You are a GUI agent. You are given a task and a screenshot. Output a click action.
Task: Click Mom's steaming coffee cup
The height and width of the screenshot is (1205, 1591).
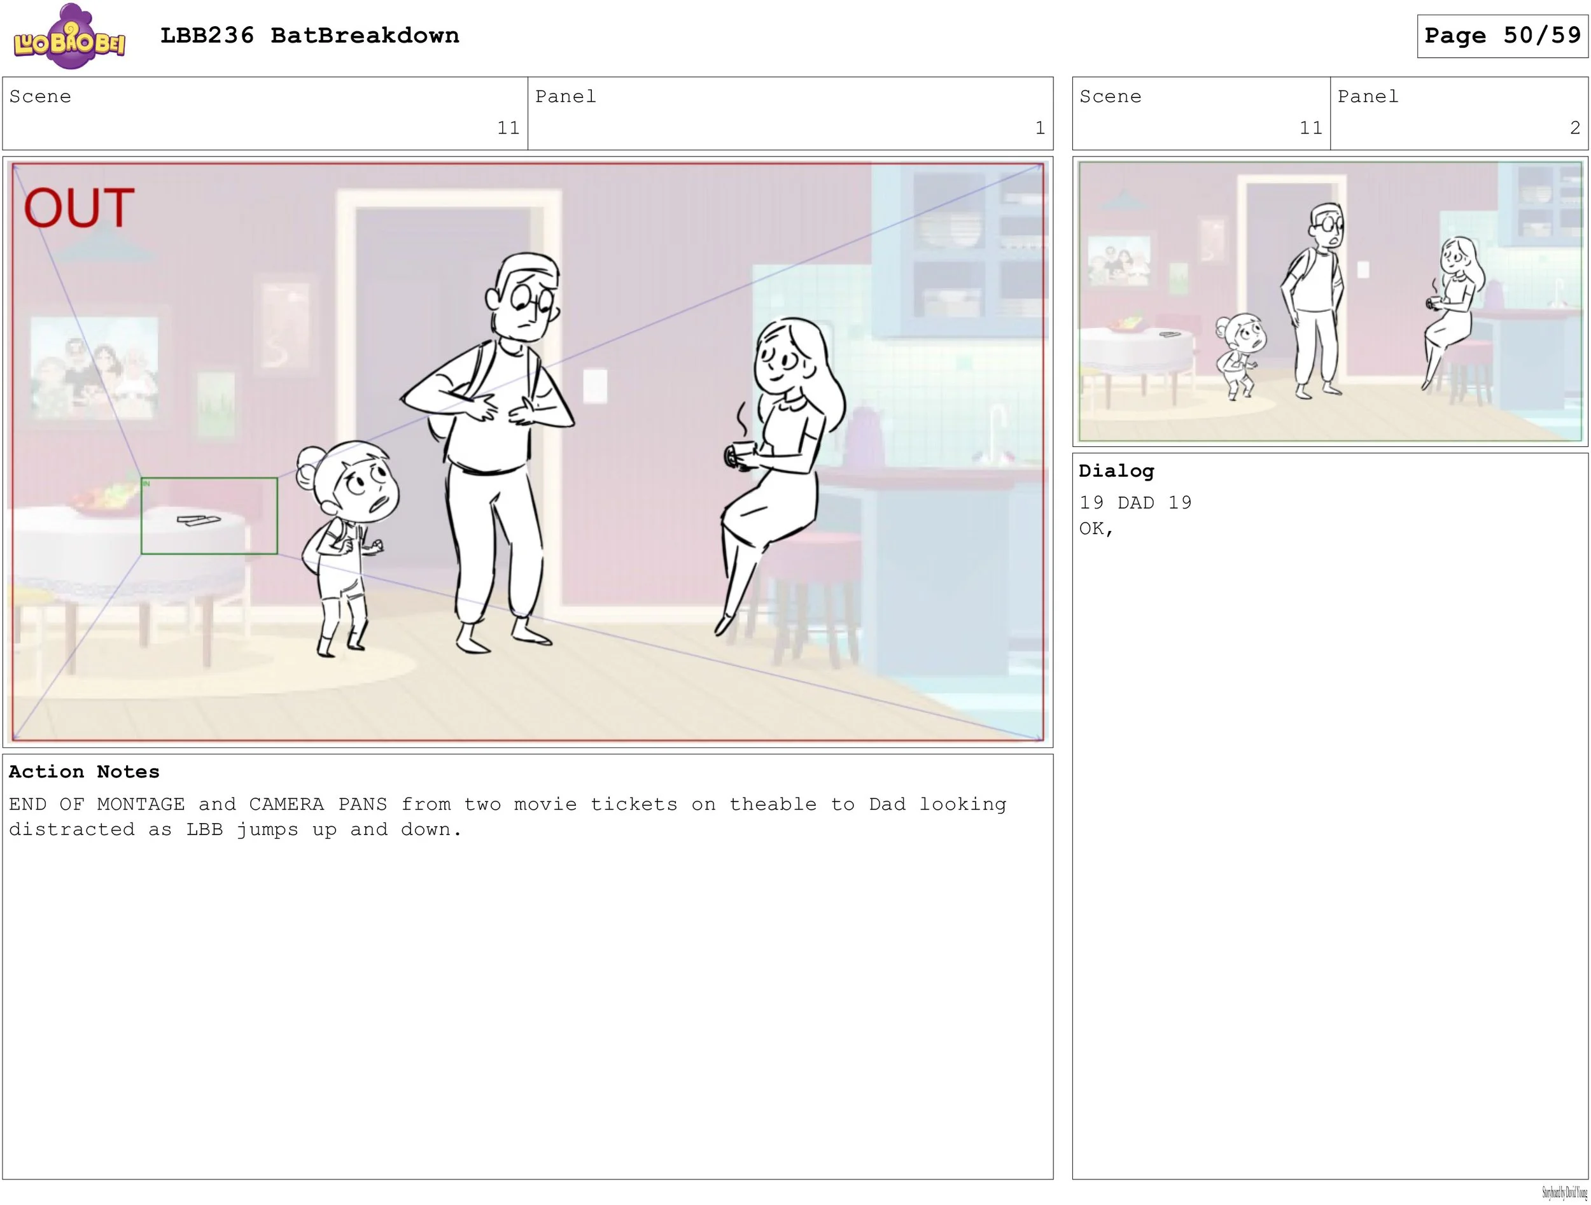[739, 455]
